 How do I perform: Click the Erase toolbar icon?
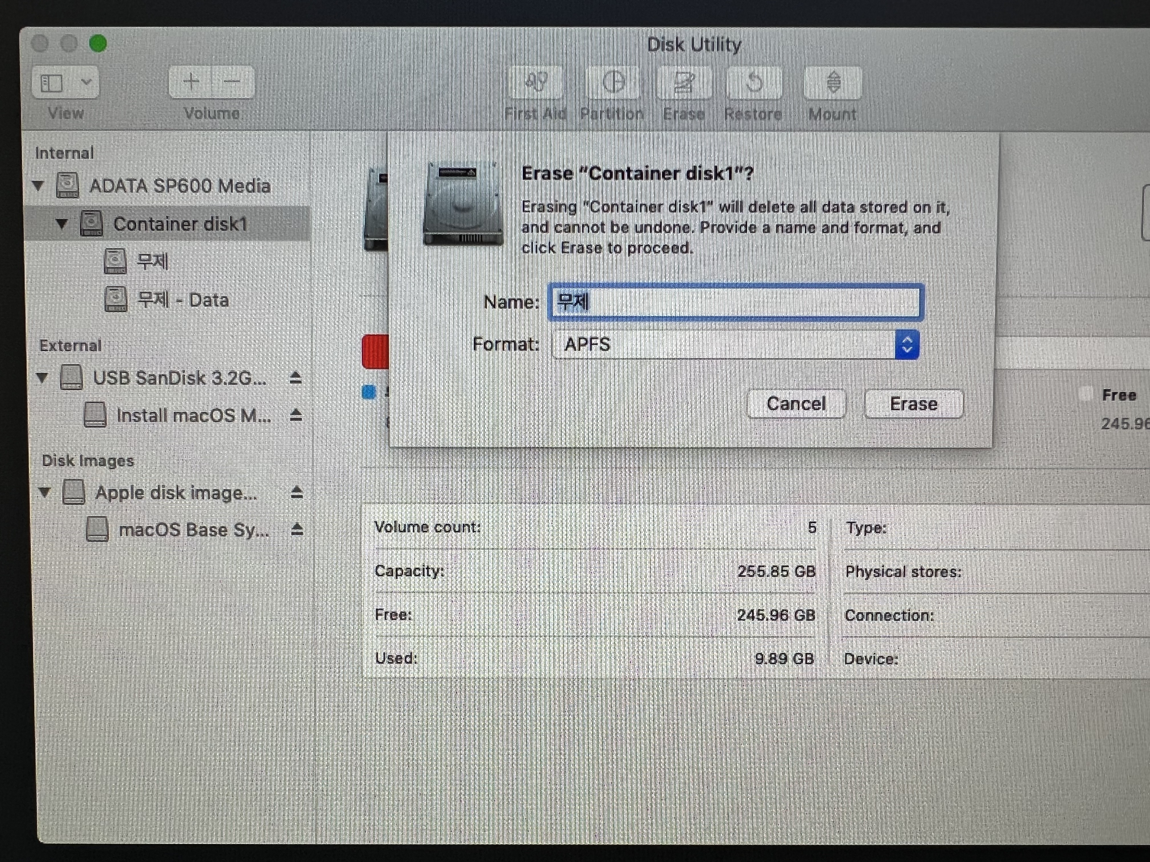tap(684, 83)
